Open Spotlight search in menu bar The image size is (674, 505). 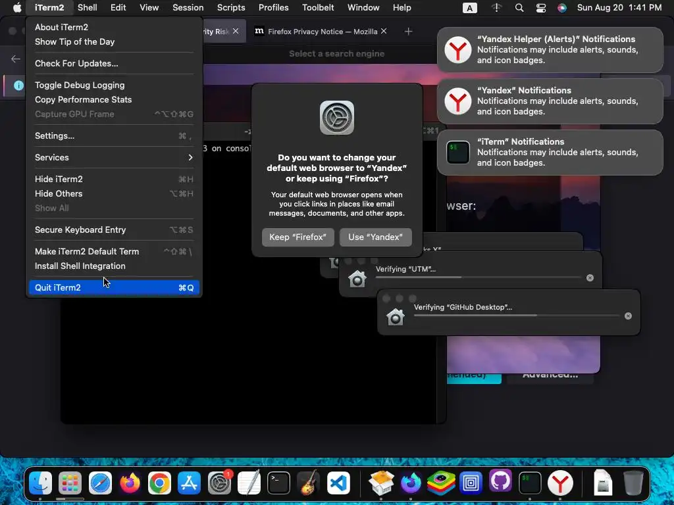tap(519, 8)
